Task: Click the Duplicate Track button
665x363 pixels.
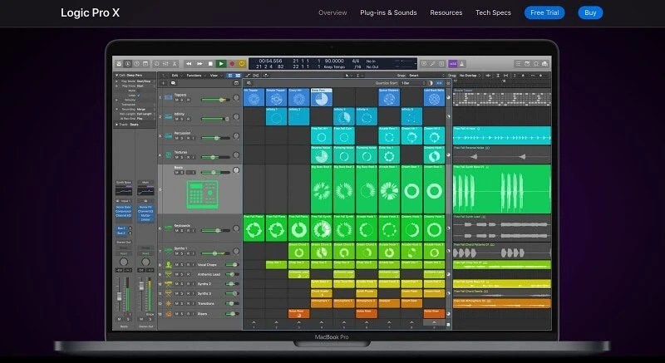Action: pos(173,83)
